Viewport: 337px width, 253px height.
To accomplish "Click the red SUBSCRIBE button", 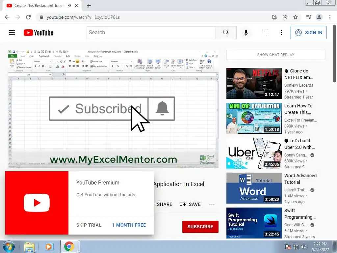I will pyautogui.click(x=200, y=227).
